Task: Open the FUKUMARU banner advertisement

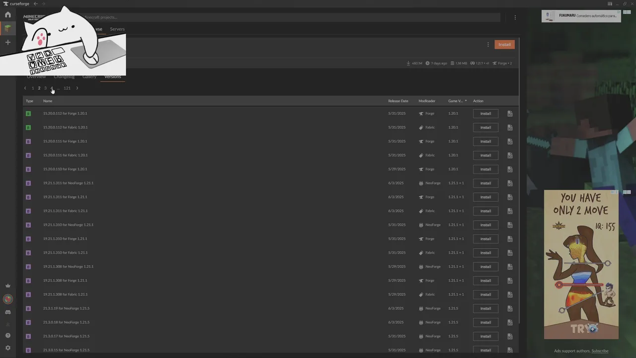Action: tap(581, 16)
